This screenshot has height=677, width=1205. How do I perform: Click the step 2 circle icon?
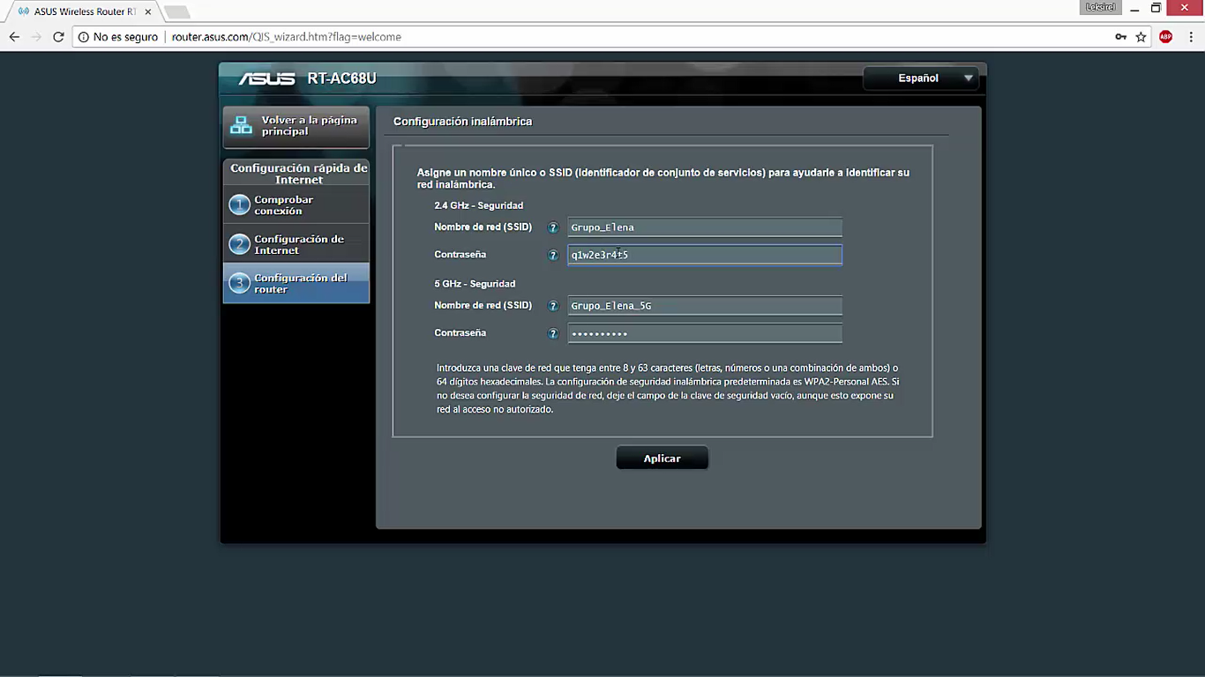pos(239,244)
